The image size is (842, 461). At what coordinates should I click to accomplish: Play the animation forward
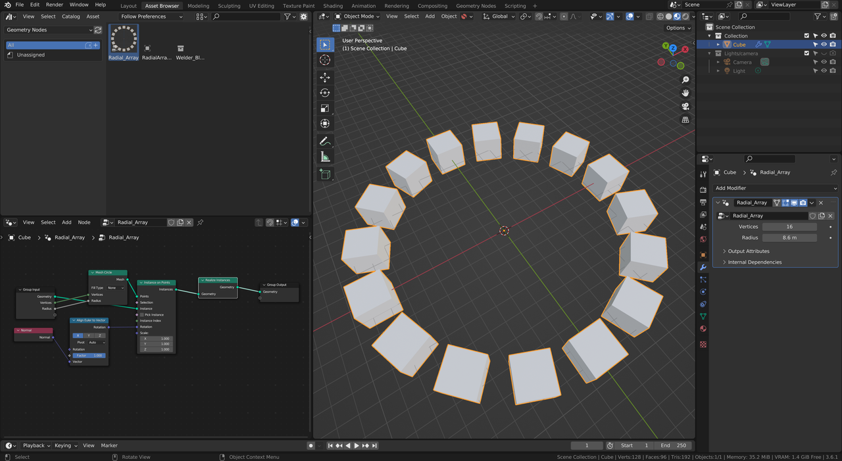(357, 446)
